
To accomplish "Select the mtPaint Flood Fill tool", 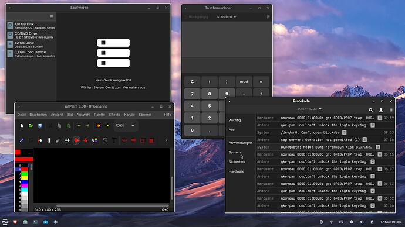I will (40, 140).
